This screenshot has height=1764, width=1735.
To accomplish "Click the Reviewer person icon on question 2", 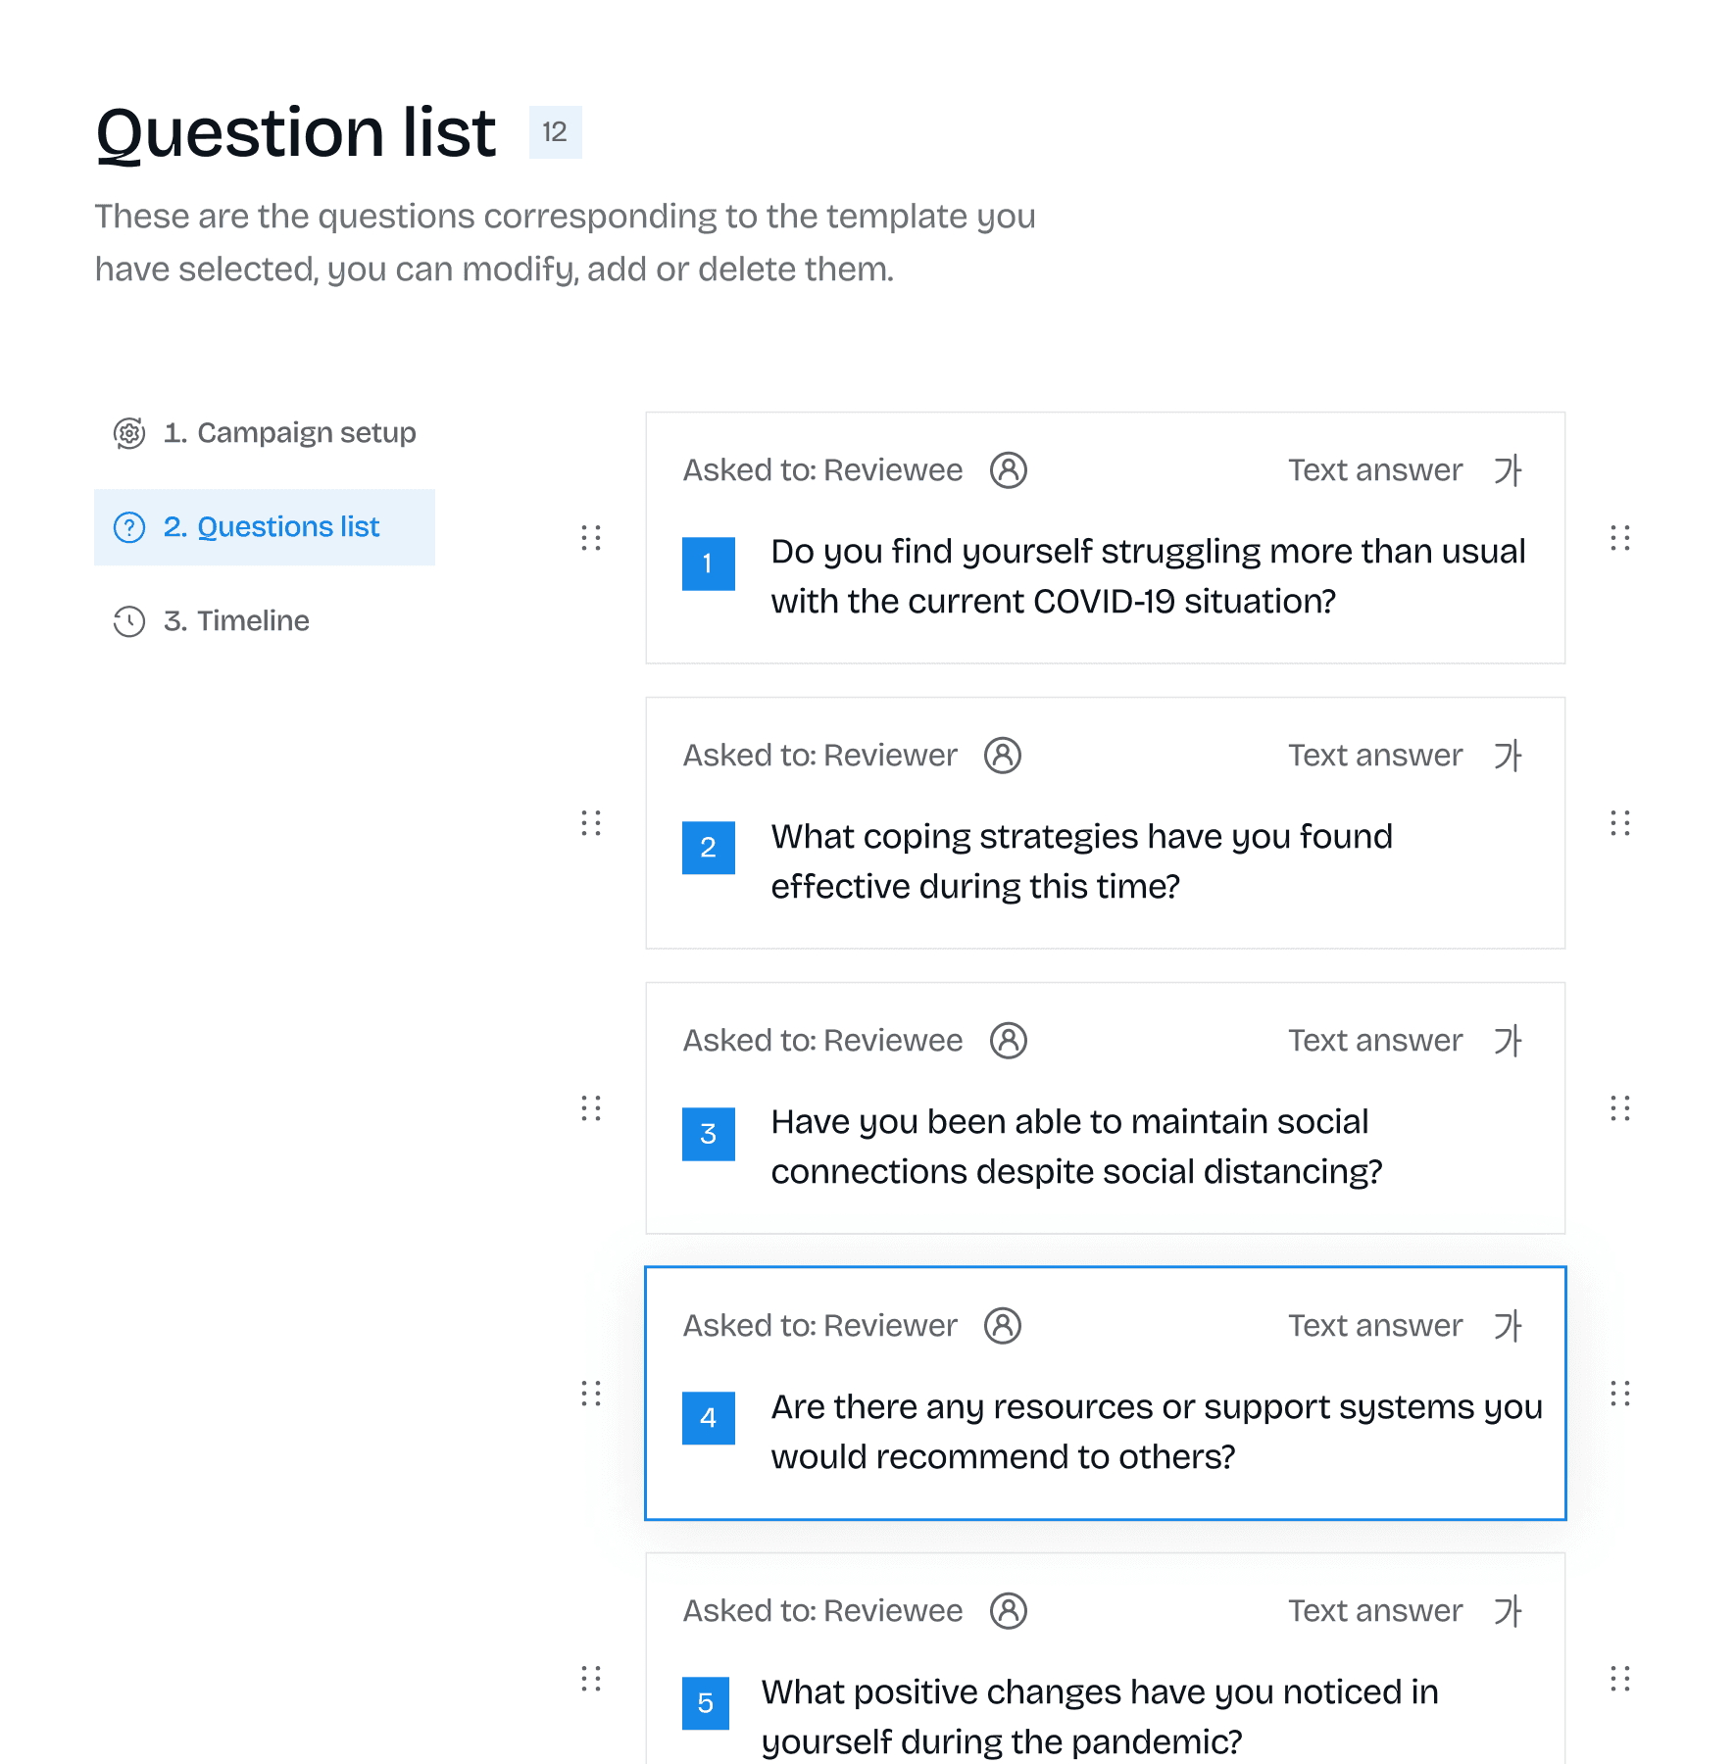I will coord(1003,755).
